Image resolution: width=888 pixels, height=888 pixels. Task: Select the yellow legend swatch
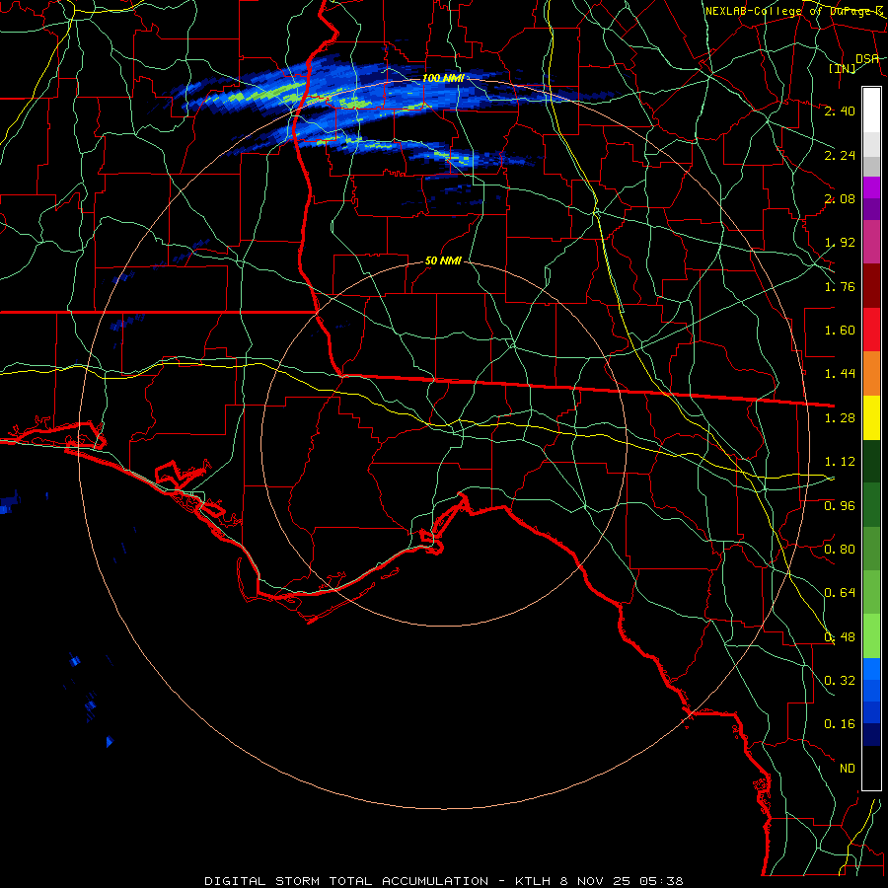(x=871, y=417)
